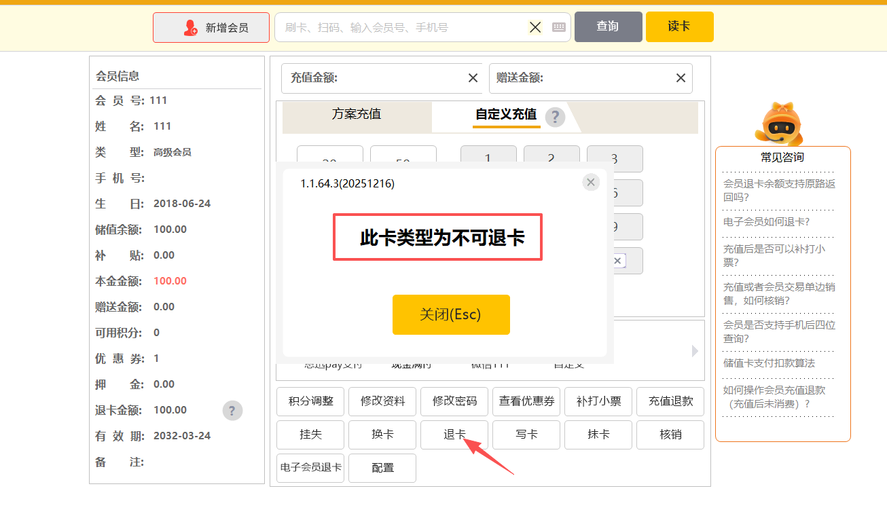The height and width of the screenshot is (514, 887).
Task: Click the 查询 search button
Action: 608,26
